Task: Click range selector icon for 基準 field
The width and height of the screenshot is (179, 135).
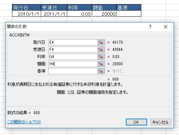Action: (101, 71)
